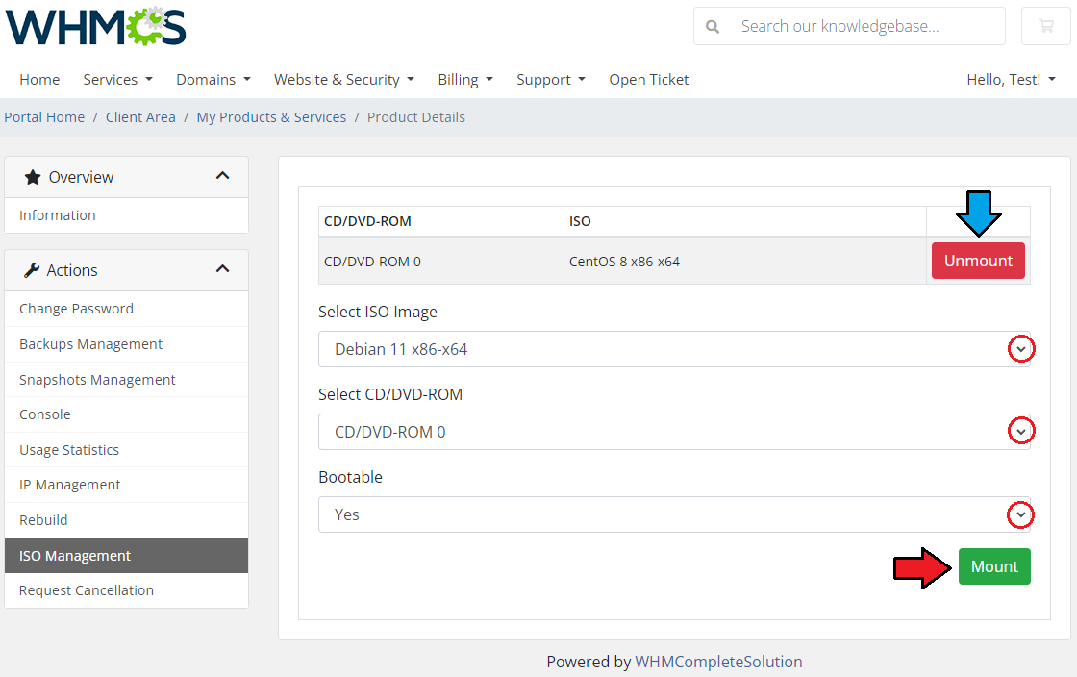Open the Select CD/DVD-ROM dropdown
The width and height of the screenshot is (1077, 677).
pyautogui.click(x=674, y=432)
